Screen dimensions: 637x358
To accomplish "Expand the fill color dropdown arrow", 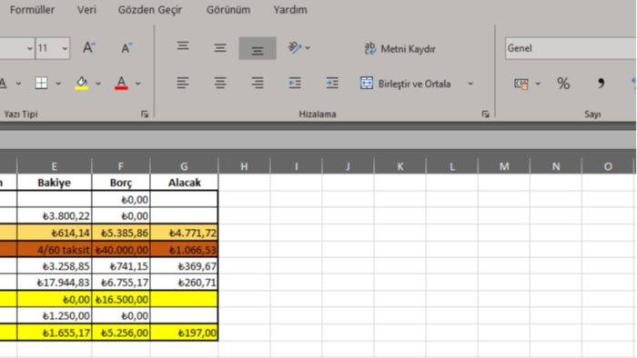I will pyautogui.click(x=98, y=84).
